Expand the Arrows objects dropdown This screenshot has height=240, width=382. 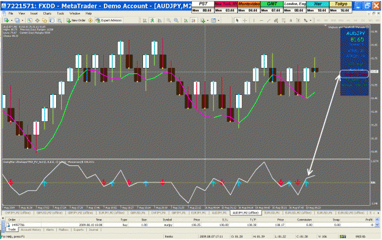pyautogui.click(x=310, y=20)
